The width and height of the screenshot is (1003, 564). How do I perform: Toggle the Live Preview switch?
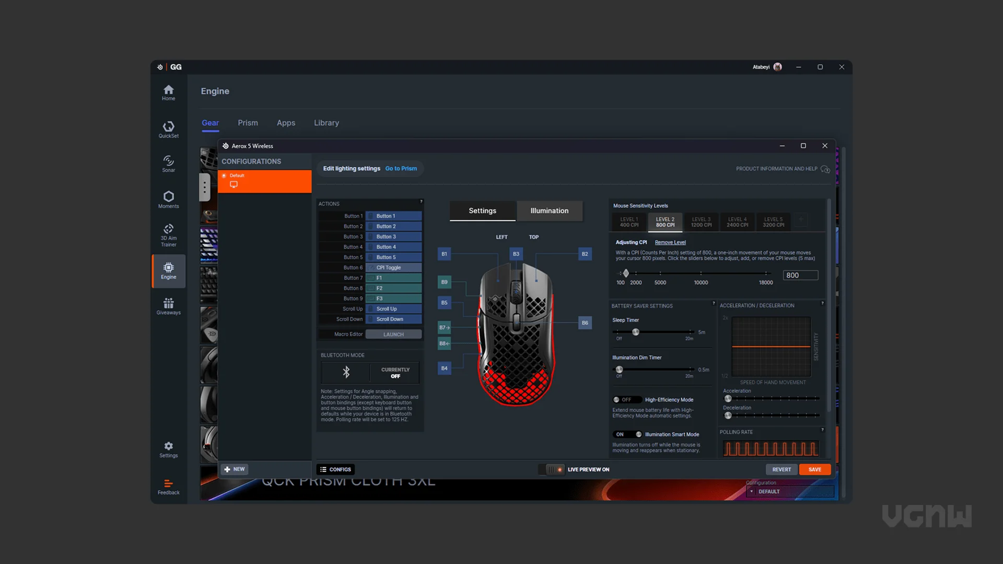click(x=552, y=469)
